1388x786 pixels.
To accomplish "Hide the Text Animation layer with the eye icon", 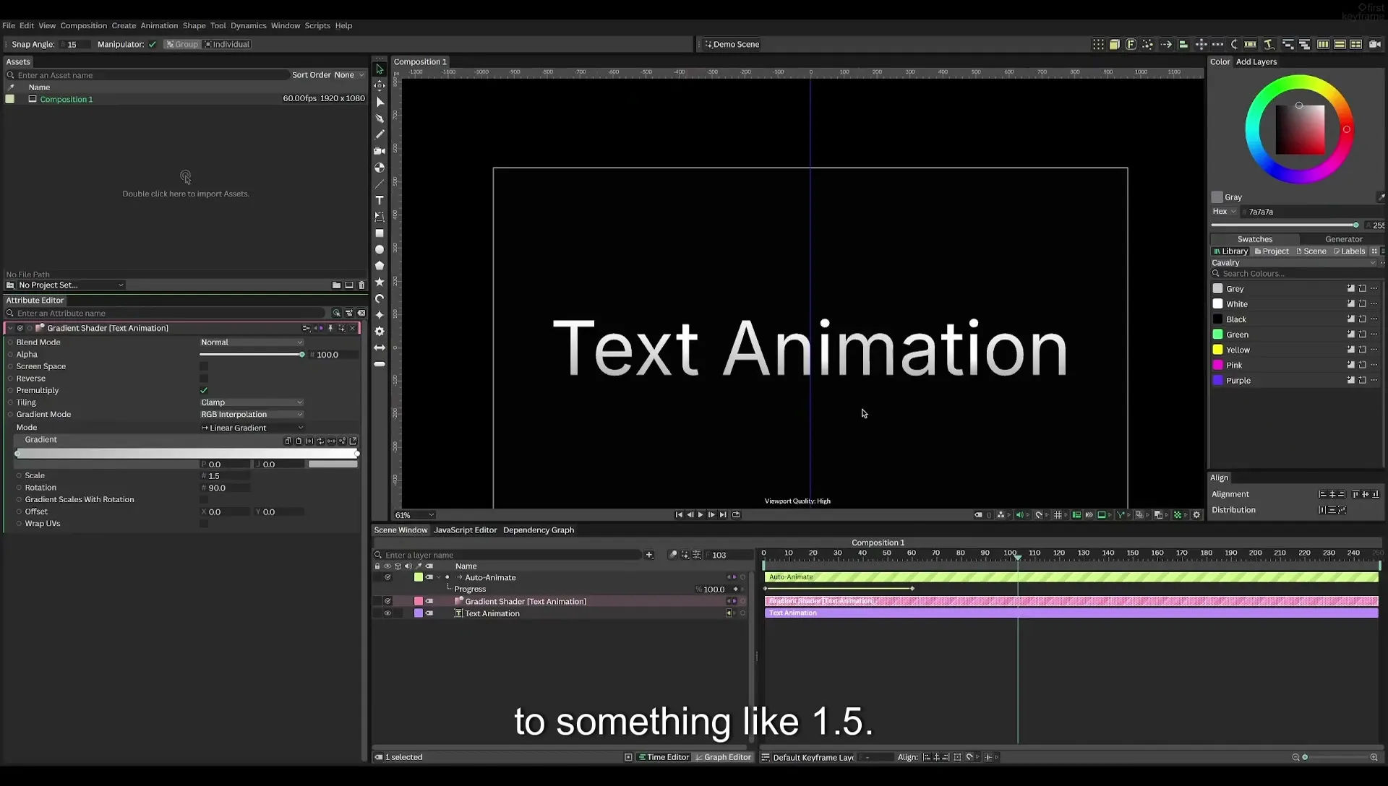I will tap(387, 613).
